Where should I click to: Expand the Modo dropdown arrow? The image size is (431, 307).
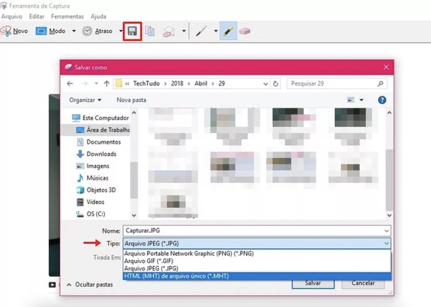(73, 31)
